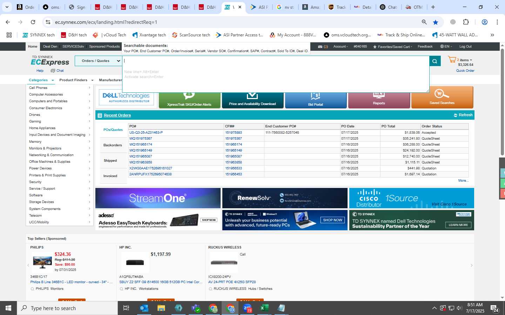Image resolution: width=505 pixels, height=315 pixels.
Task: Click the Refresh icon in Recent Orders
Action: point(455,115)
